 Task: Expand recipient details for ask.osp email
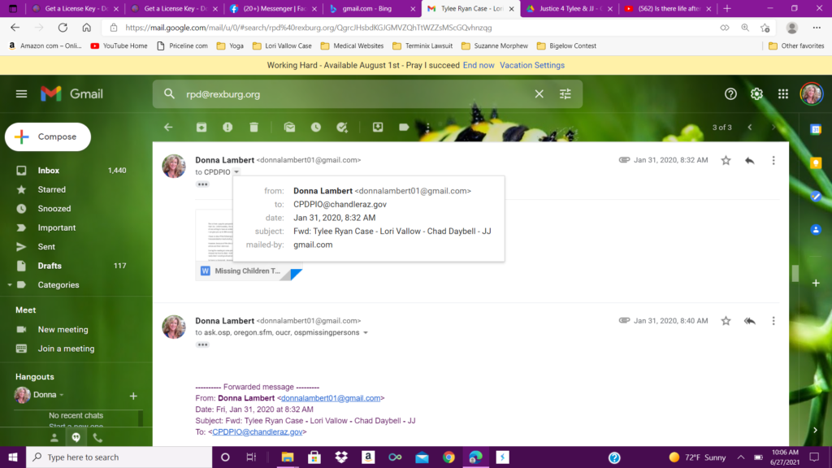(x=366, y=333)
